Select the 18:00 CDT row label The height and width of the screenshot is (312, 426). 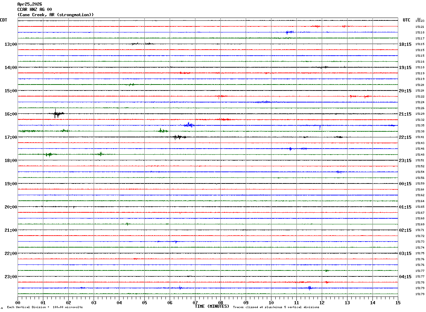(11, 161)
